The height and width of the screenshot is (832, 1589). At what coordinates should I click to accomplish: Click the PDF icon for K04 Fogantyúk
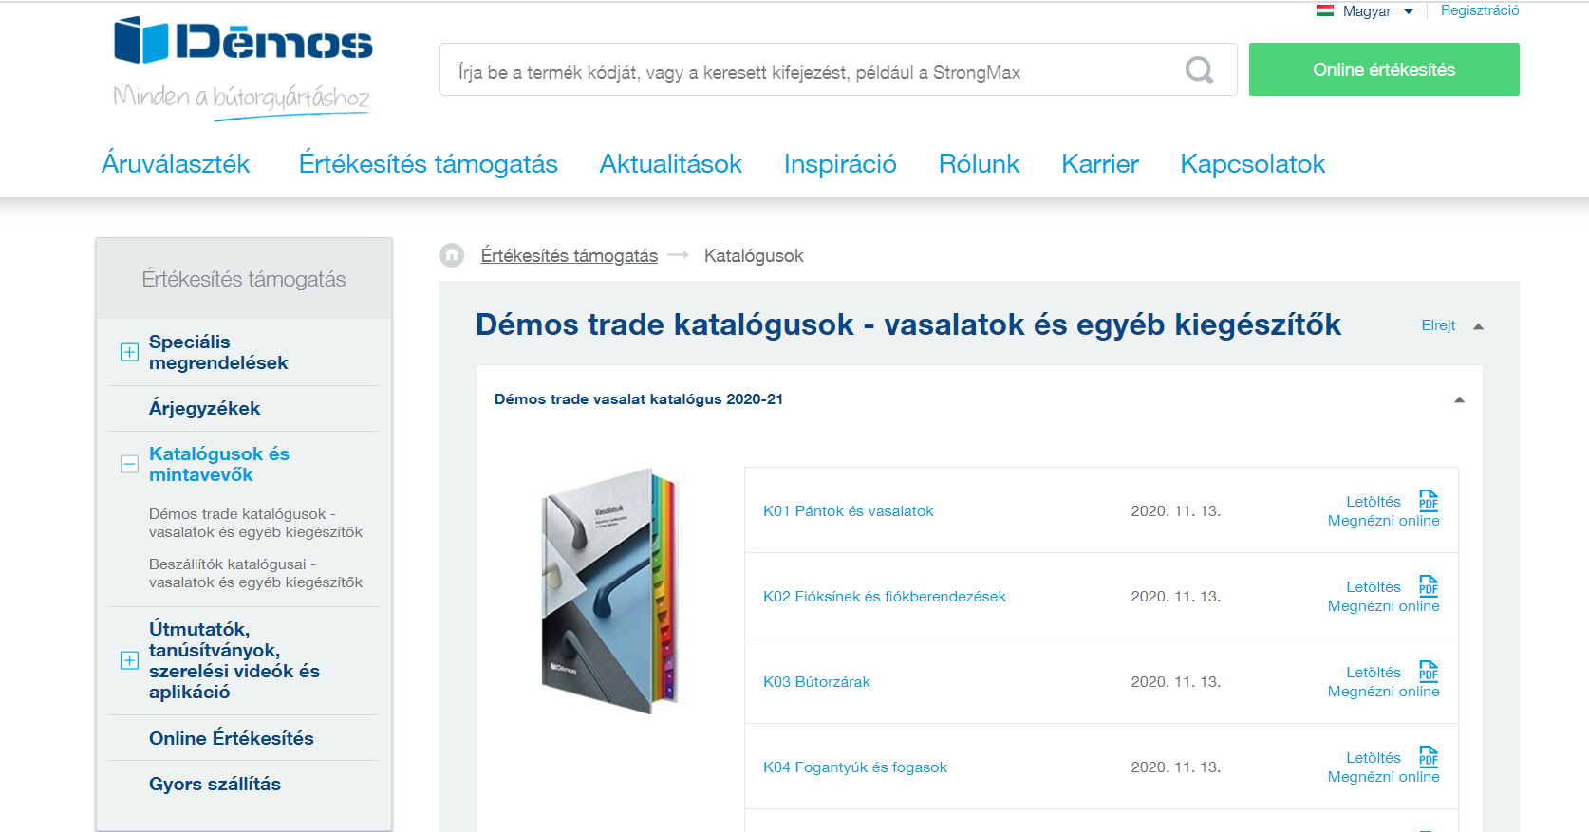click(x=1428, y=757)
